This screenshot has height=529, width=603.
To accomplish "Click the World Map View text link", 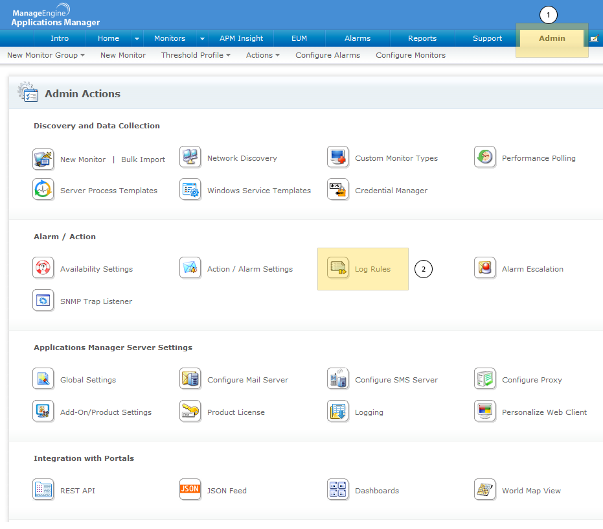I will [x=532, y=491].
